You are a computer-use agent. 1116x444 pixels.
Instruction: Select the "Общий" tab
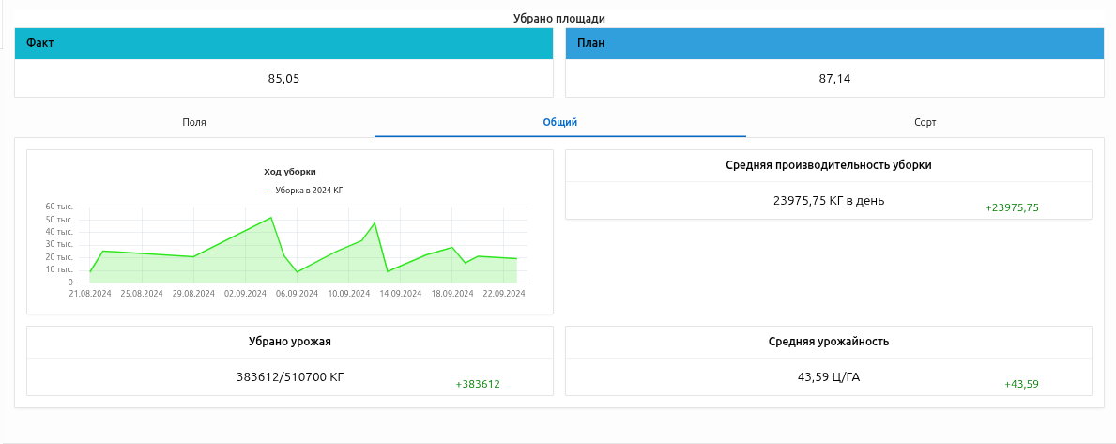point(559,122)
